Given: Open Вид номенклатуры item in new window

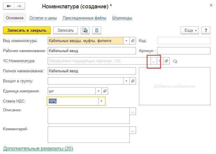Looking at the screenshot, I should tap(133, 41).
